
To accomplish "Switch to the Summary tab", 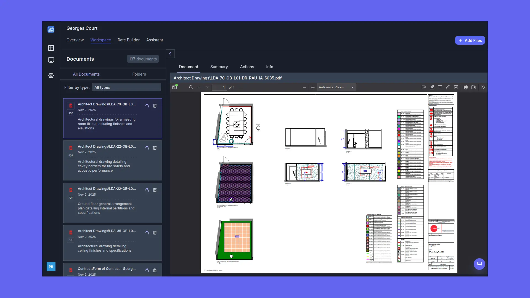I will [x=219, y=67].
